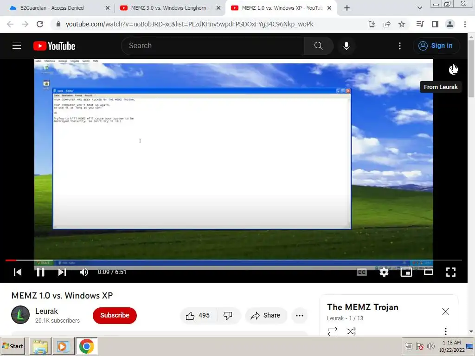Click Chrome taskbar icon
The height and width of the screenshot is (356, 475).
pos(86,346)
